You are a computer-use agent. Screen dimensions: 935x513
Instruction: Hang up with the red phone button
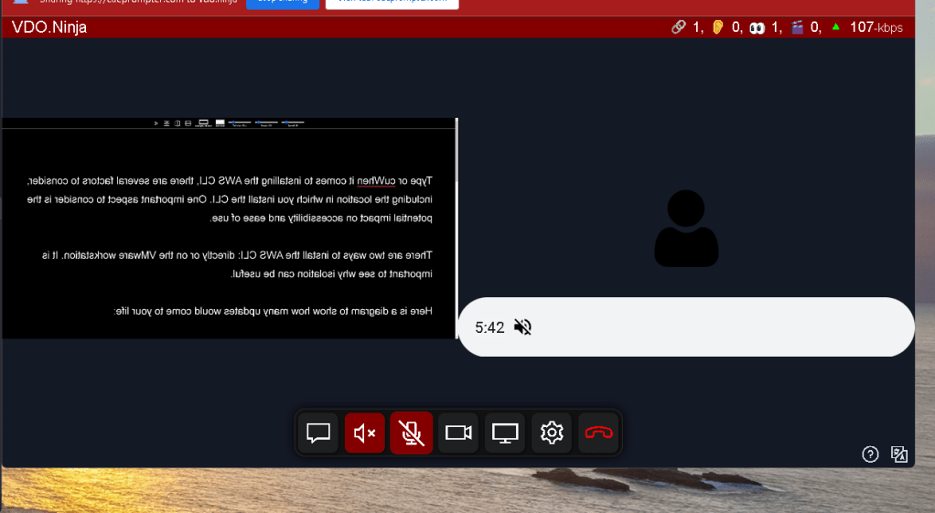pos(598,433)
